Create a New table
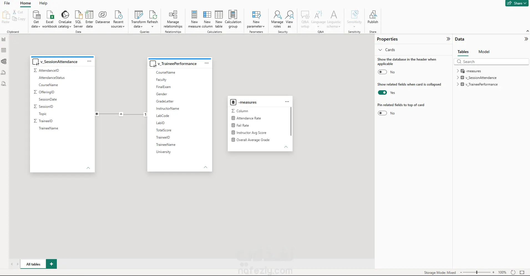The width and height of the screenshot is (530, 276). pyautogui.click(x=219, y=19)
